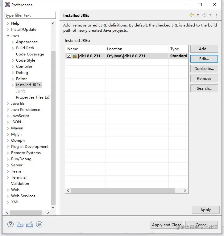Click the Standard type cell
The image size is (224, 236).
pyautogui.click(x=178, y=56)
